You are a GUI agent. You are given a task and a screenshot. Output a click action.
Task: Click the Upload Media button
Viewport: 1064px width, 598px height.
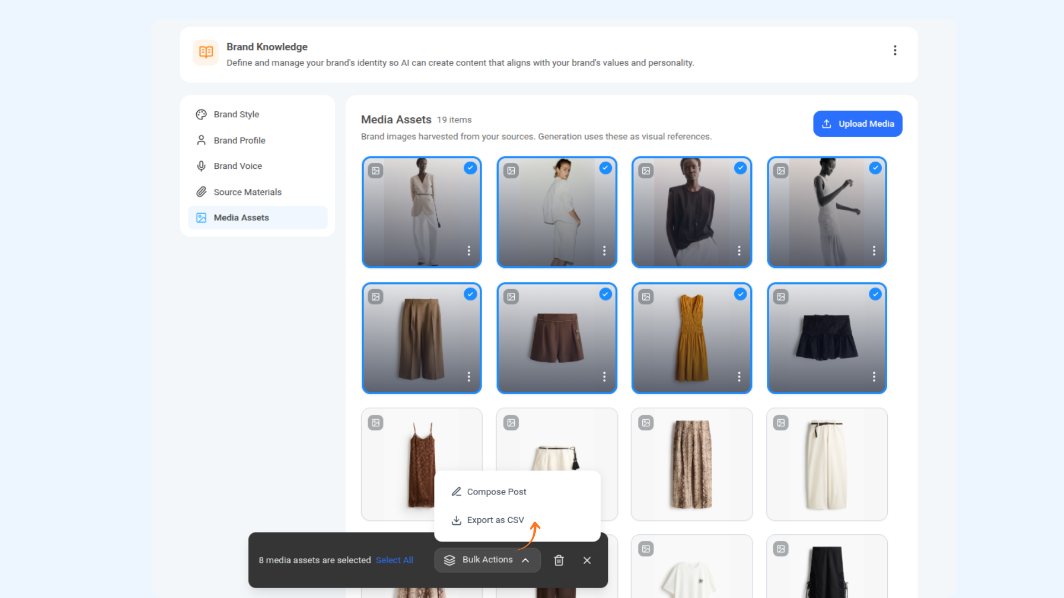pyautogui.click(x=857, y=123)
